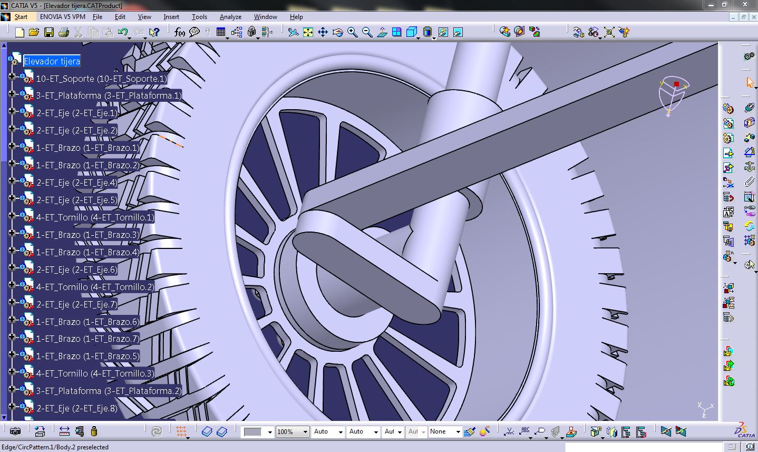This screenshot has width=758, height=452.
Task: Select 4-ET_Tornillo (4-ET_Tornillo.3) in tree
Action: [x=95, y=373]
